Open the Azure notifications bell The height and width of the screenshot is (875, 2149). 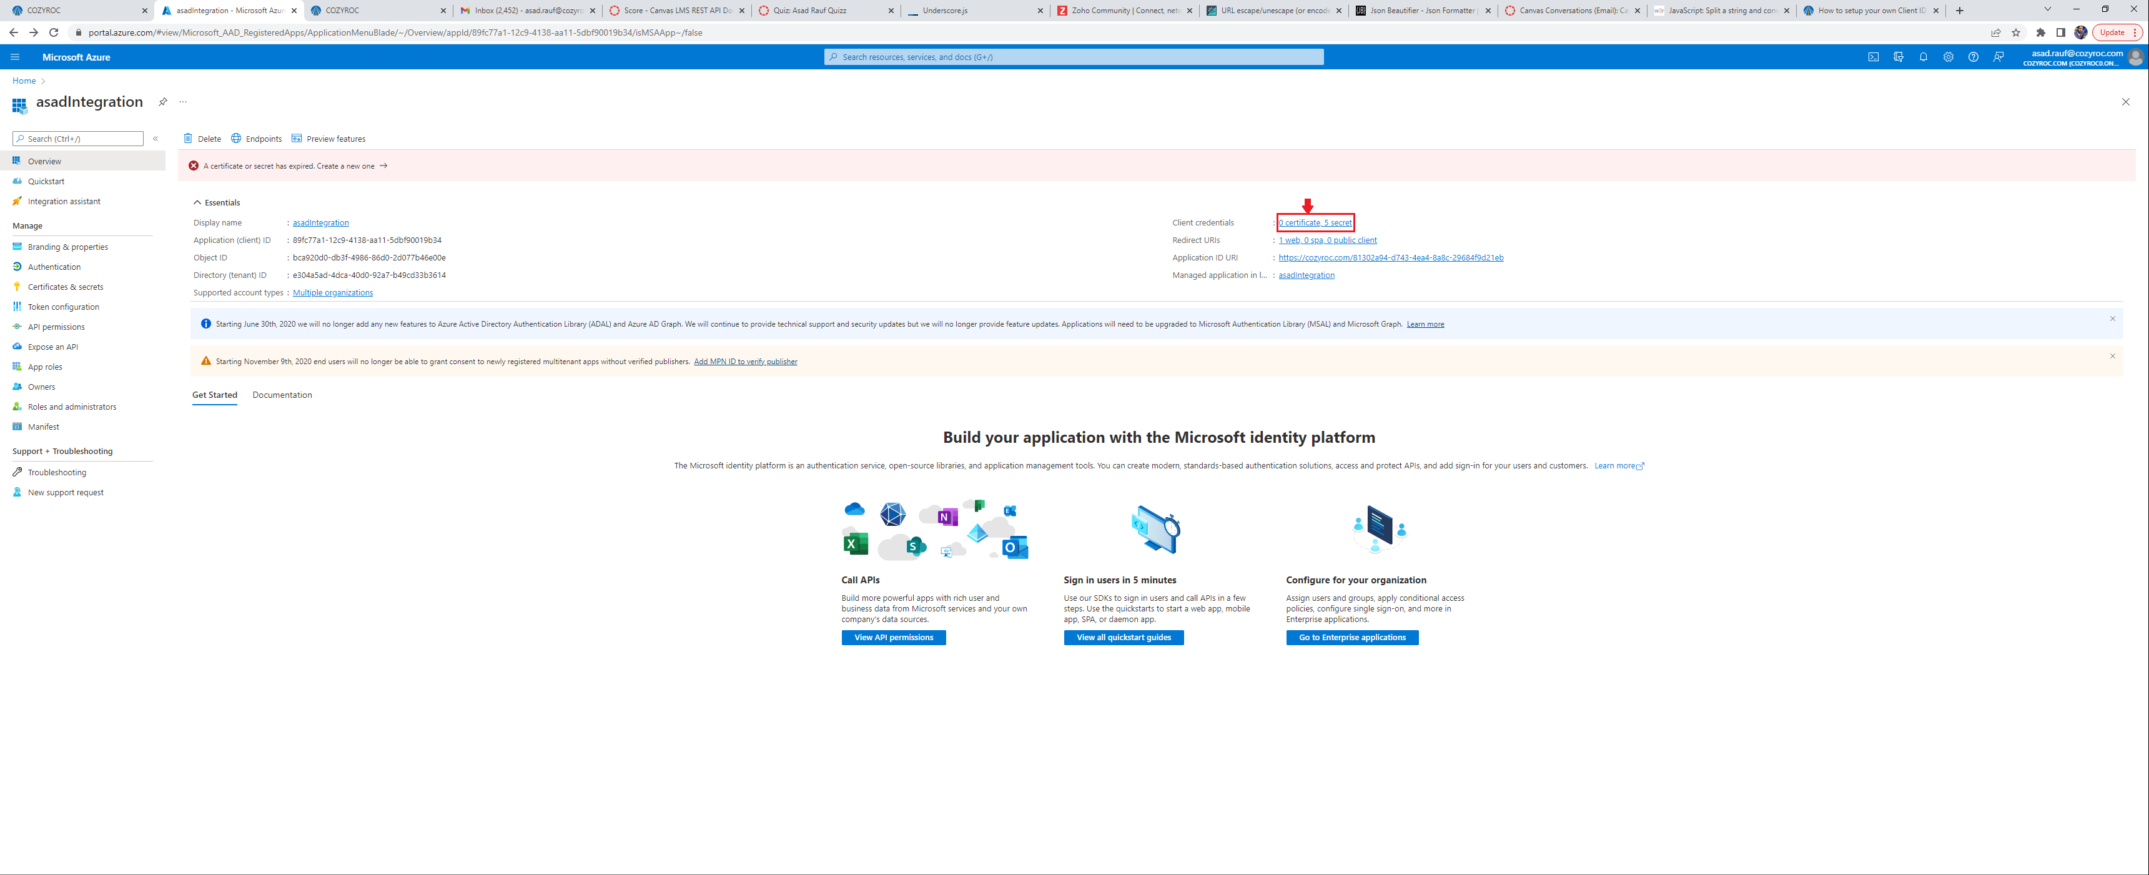point(1923,57)
